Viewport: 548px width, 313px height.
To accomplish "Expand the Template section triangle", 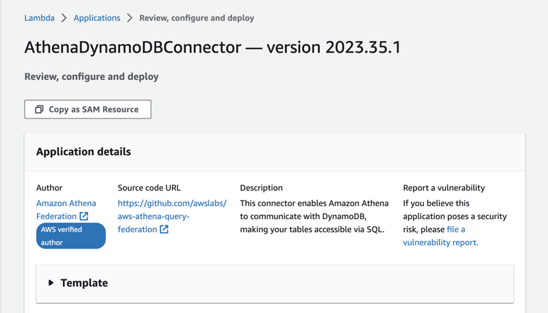I will pos(51,283).
